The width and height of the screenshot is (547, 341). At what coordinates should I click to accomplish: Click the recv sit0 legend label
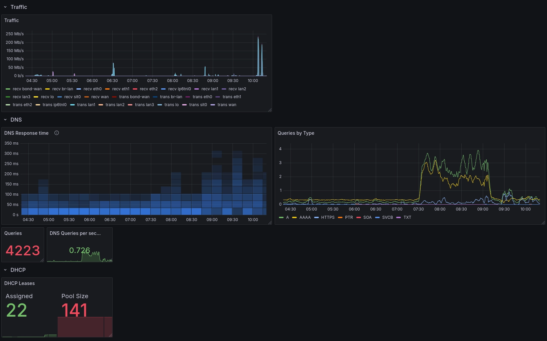pos(72,97)
